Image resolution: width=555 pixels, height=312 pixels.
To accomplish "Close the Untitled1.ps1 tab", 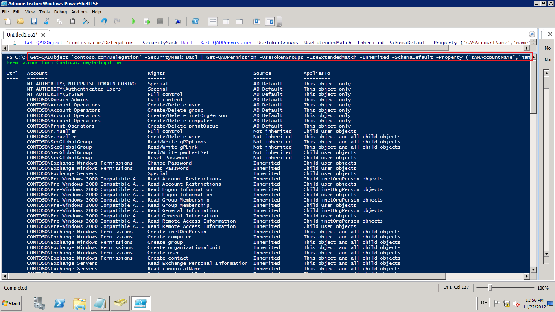I will (x=44, y=35).
